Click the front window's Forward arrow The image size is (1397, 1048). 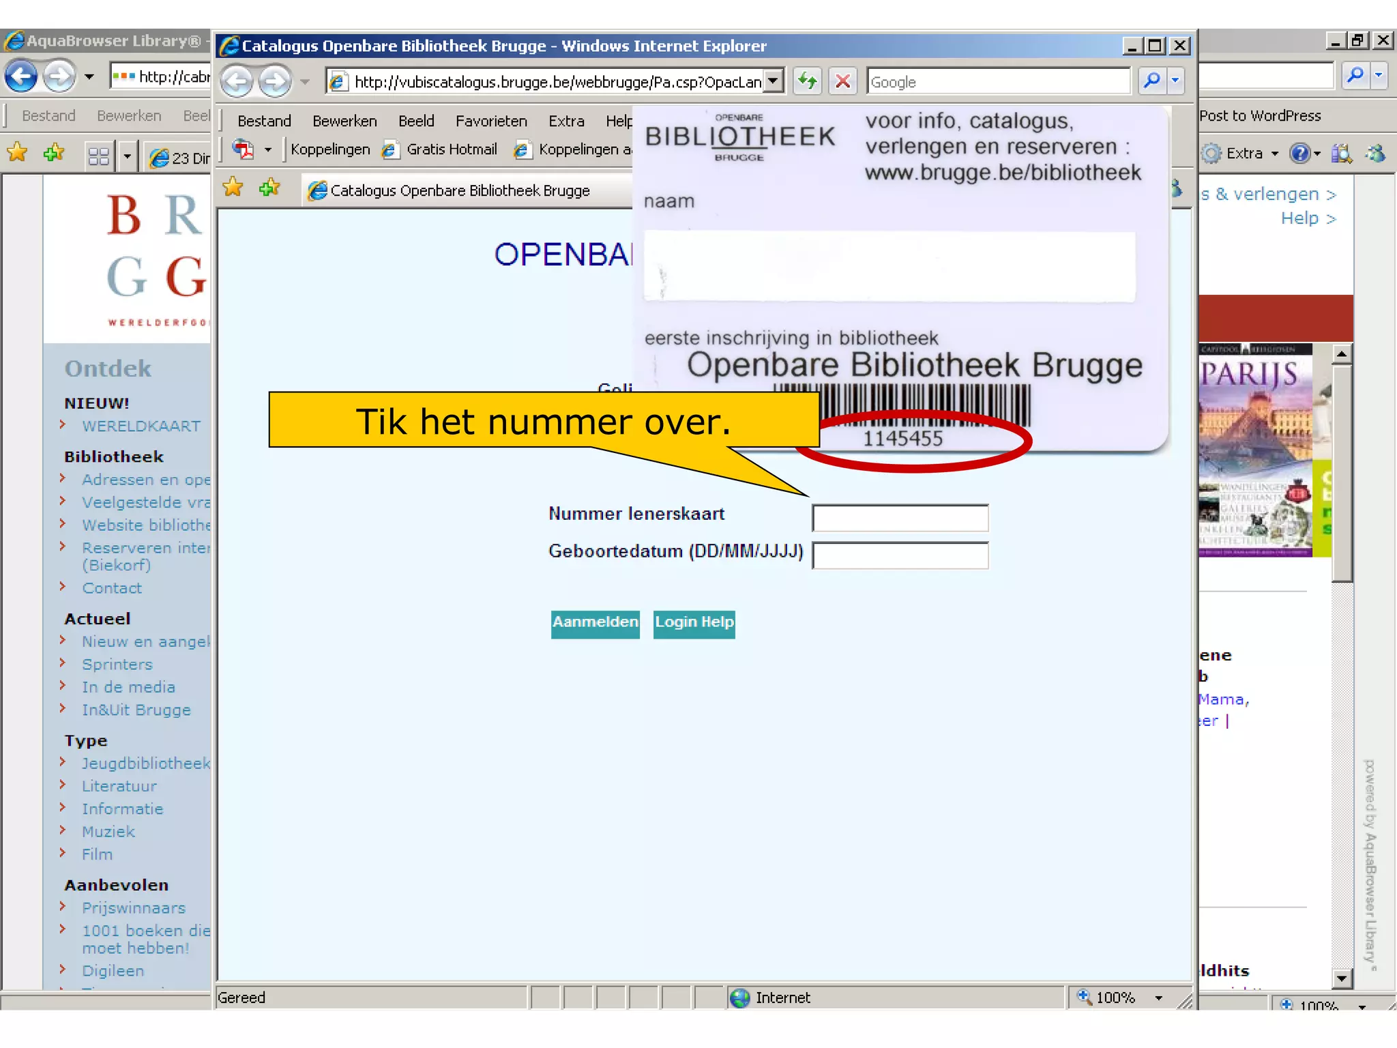click(275, 82)
